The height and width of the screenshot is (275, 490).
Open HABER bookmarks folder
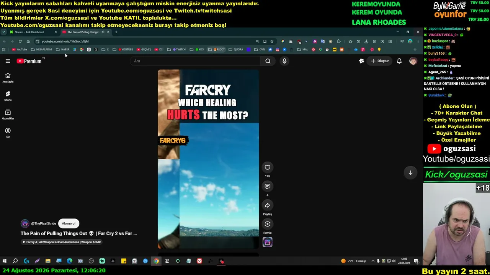(x=63, y=50)
